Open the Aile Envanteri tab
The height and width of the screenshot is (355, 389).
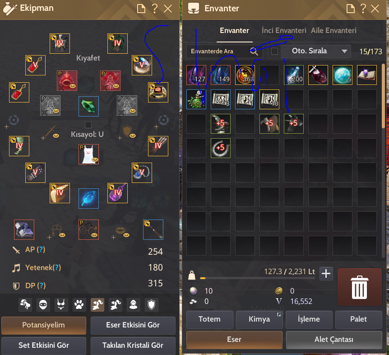[333, 31]
